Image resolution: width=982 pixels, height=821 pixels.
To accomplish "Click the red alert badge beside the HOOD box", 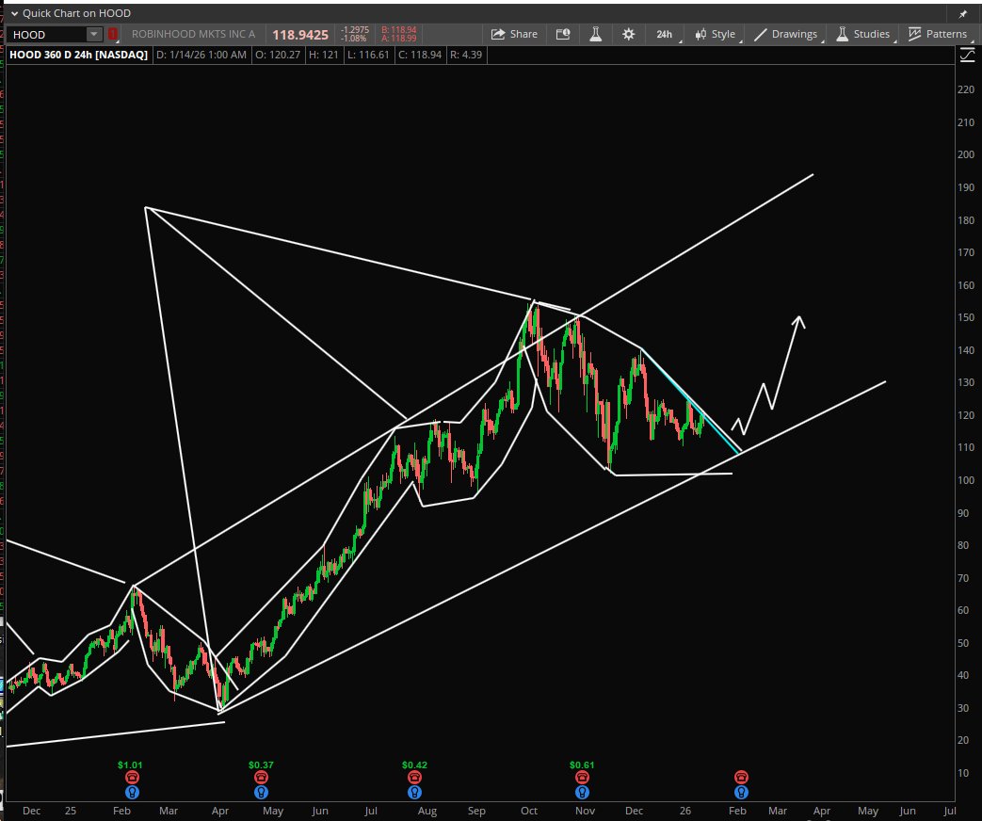I will (x=112, y=34).
